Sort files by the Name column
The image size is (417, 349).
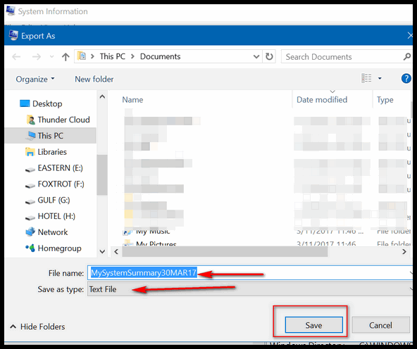[132, 100]
